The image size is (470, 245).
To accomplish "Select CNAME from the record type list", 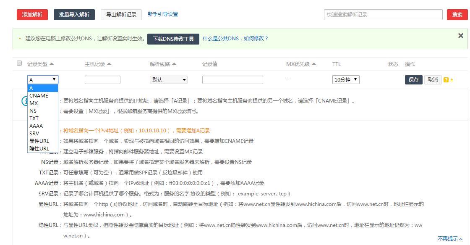I will (x=39, y=95).
